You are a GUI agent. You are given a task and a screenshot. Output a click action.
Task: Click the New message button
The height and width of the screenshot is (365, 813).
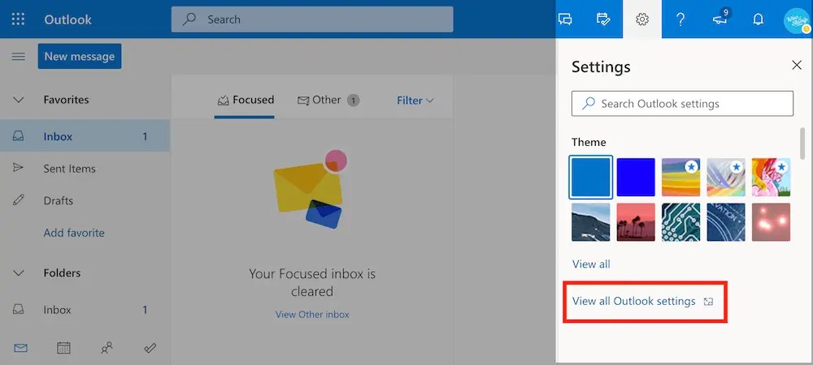(x=80, y=56)
